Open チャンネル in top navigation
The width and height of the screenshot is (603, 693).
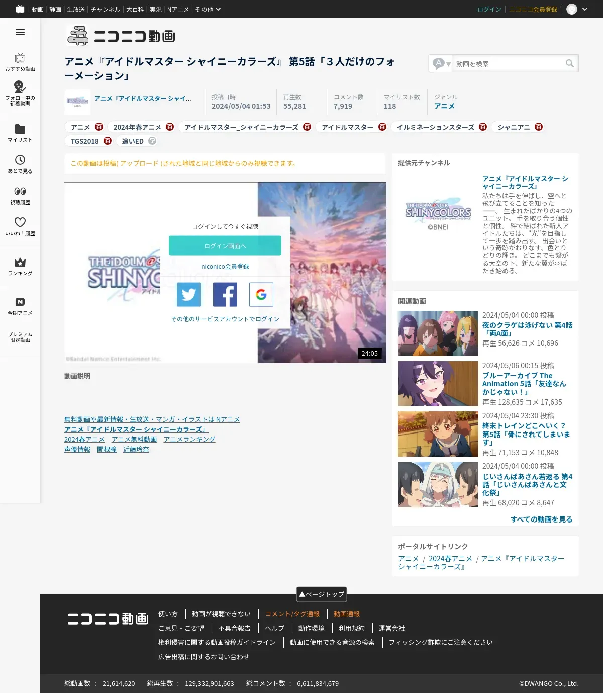[106, 9]
